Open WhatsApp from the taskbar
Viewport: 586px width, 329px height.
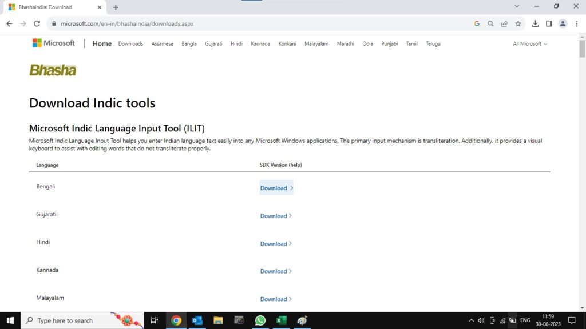(x=260, y=320)
